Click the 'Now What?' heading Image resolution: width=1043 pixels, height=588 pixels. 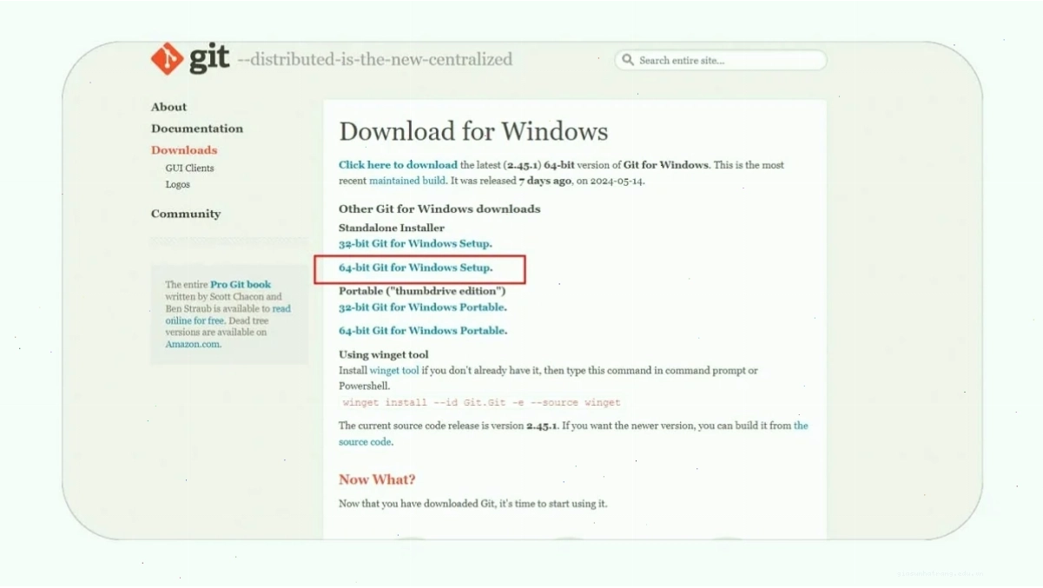pyautogui.click(x=377, y=479)
